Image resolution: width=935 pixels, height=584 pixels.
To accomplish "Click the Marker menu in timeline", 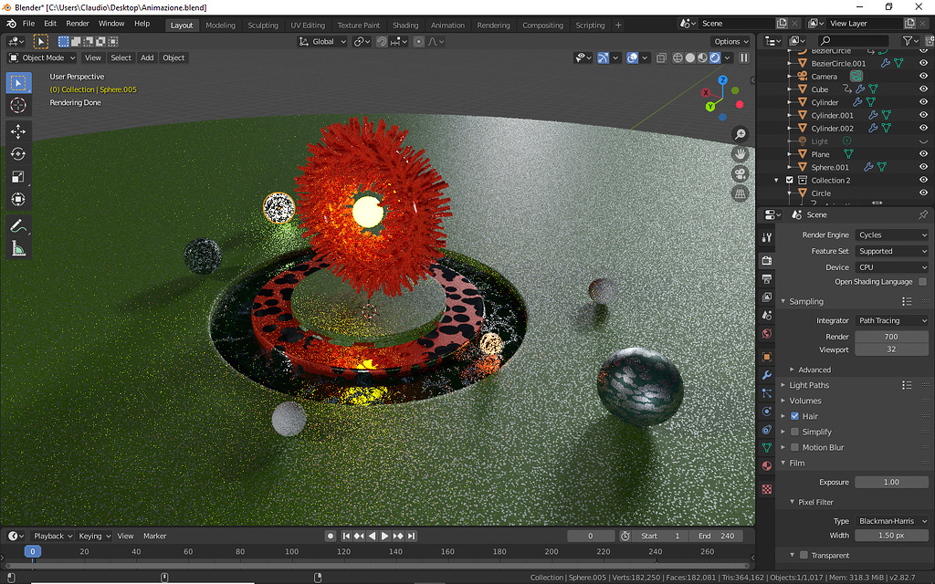I will (x=154, y=536).
